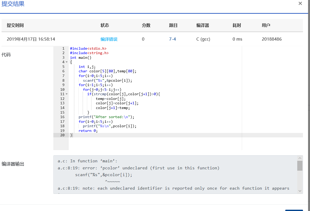Click line number 20 in the gutter
Screen dimensions: 310x211
tap(62, 135)
